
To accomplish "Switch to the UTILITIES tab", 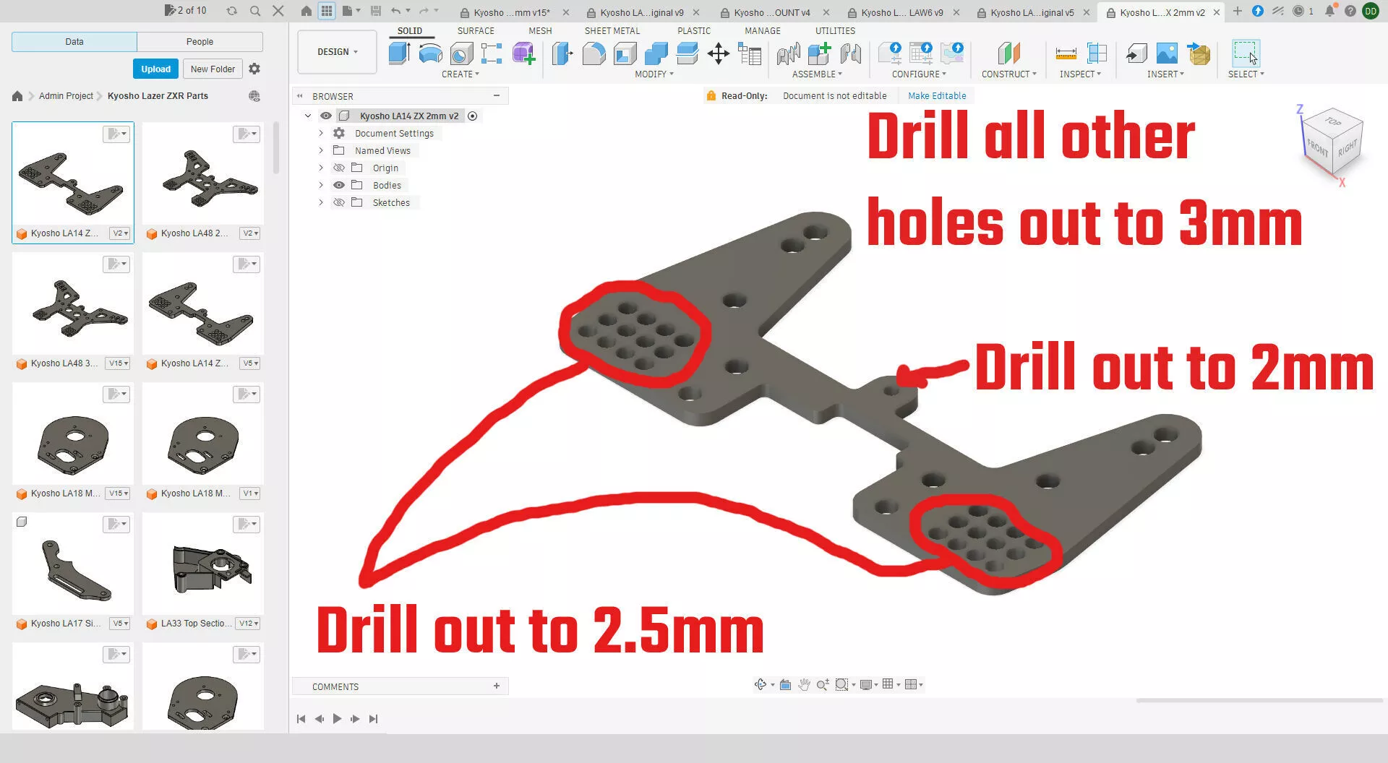I will click(835, 31).
